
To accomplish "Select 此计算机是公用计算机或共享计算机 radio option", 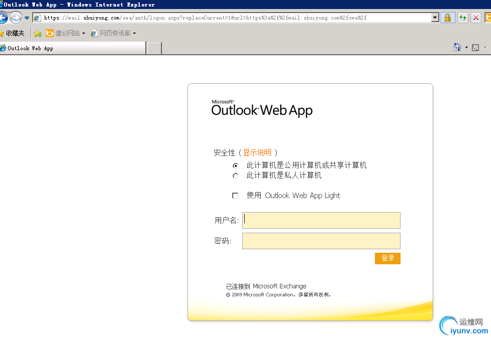I will point(235,165).
